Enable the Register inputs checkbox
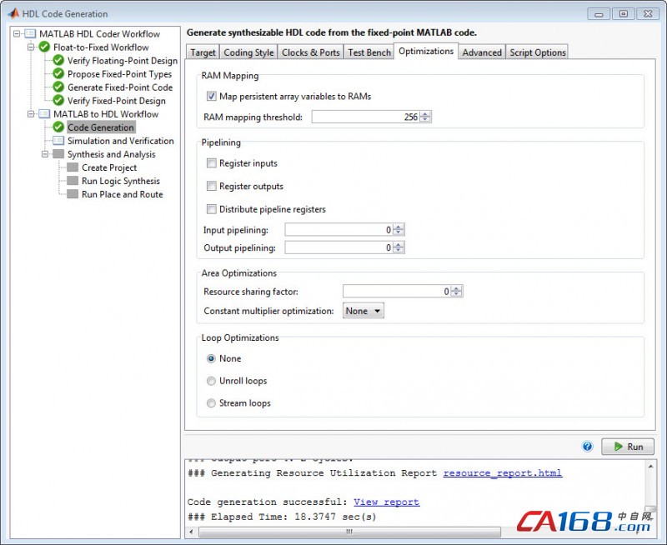 point(212,163)
